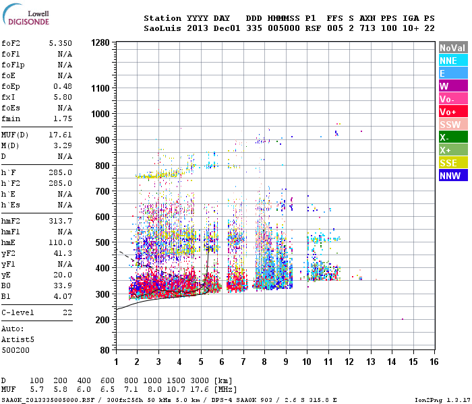Click the Ion2Png 1.3.17 version text
This screenshot has height=404, width=472.
[442, 400]
